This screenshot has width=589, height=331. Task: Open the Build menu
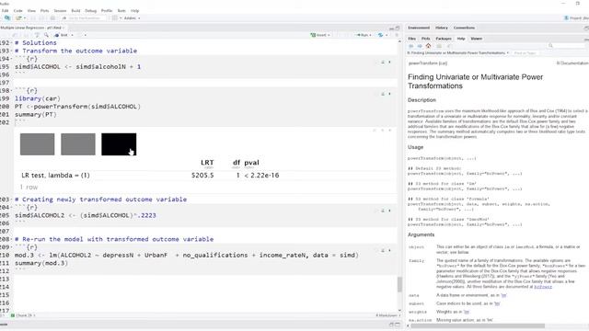(x=75, y=11)
